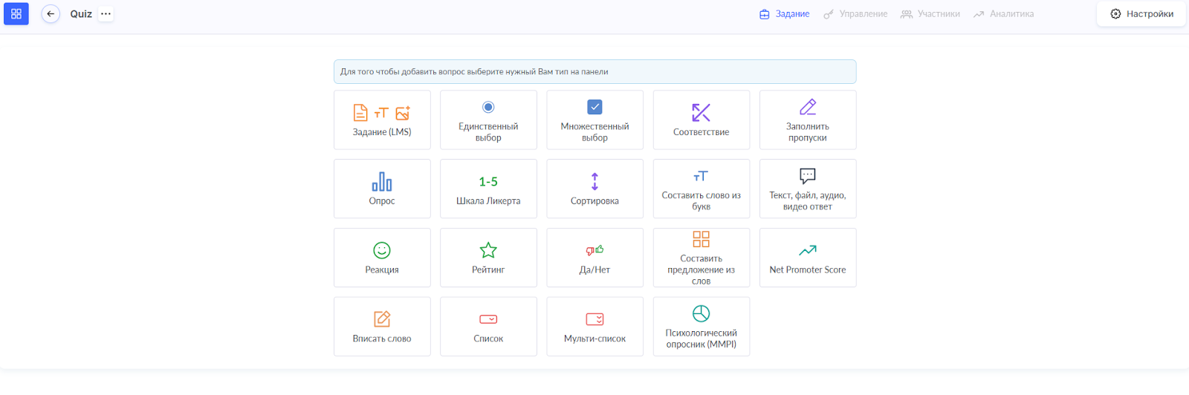Switch to the Аналитика tab
Image resolution: width=1189 pixels, height=395 pixels.
(x=1003, y=14)
